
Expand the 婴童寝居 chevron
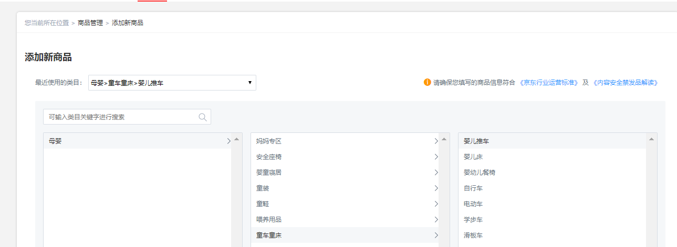pos(436,172)
